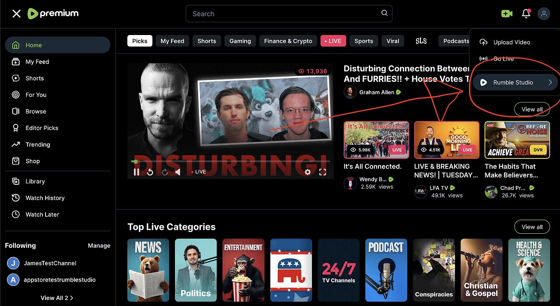Open Trending in sidebar

point(58,144)
